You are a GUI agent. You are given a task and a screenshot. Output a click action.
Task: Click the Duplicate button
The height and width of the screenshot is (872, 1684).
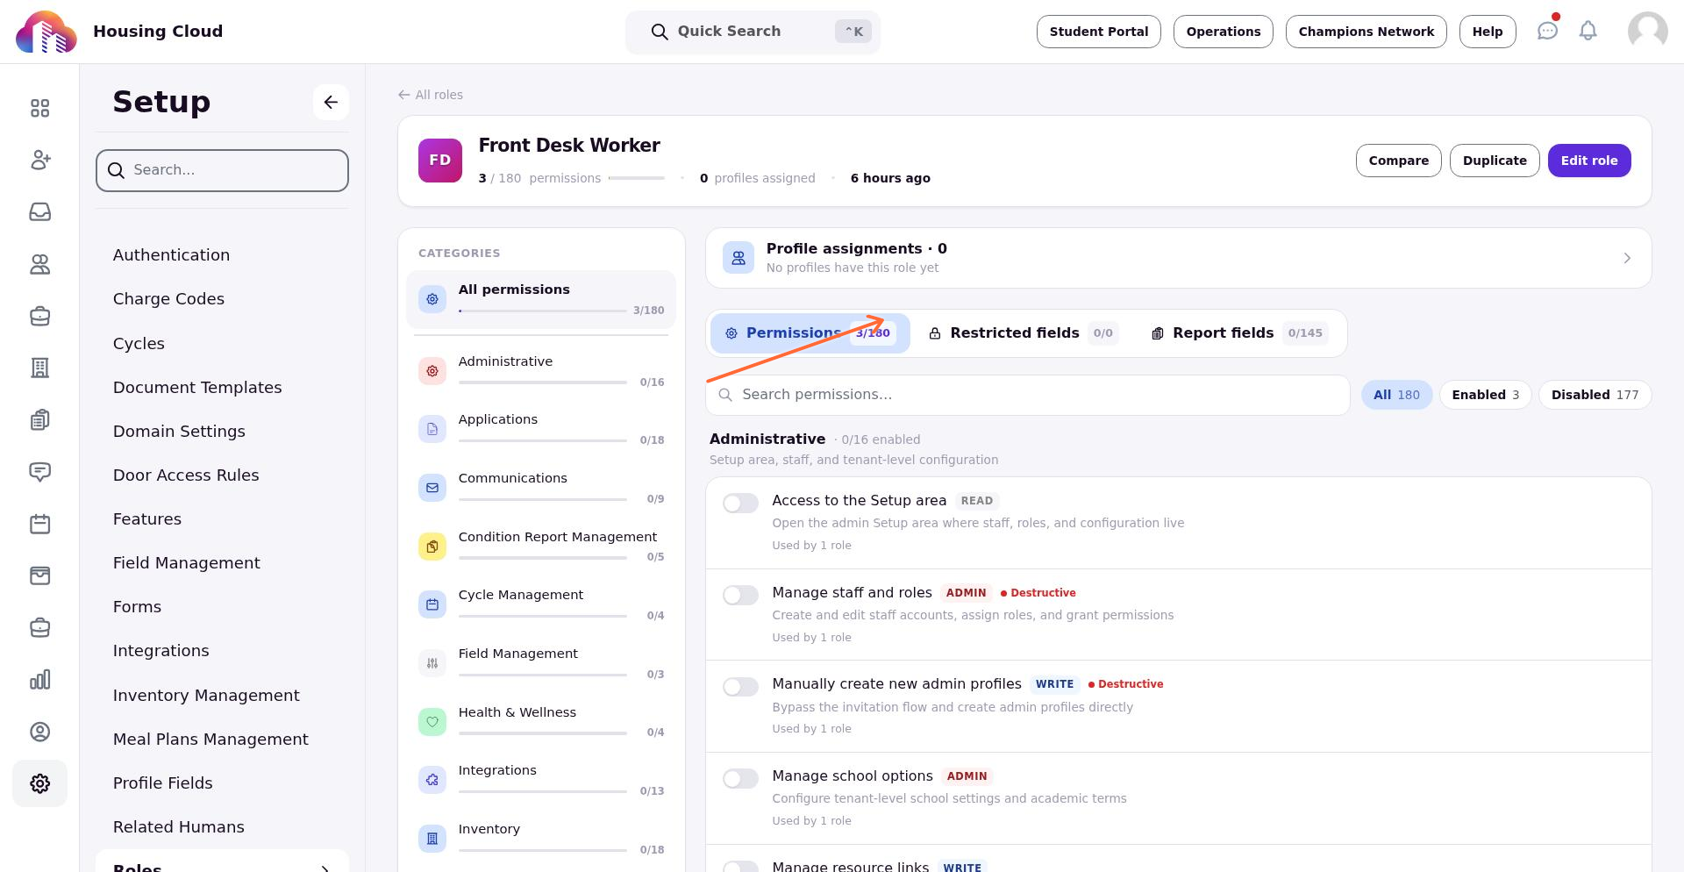coord(1495,161)
